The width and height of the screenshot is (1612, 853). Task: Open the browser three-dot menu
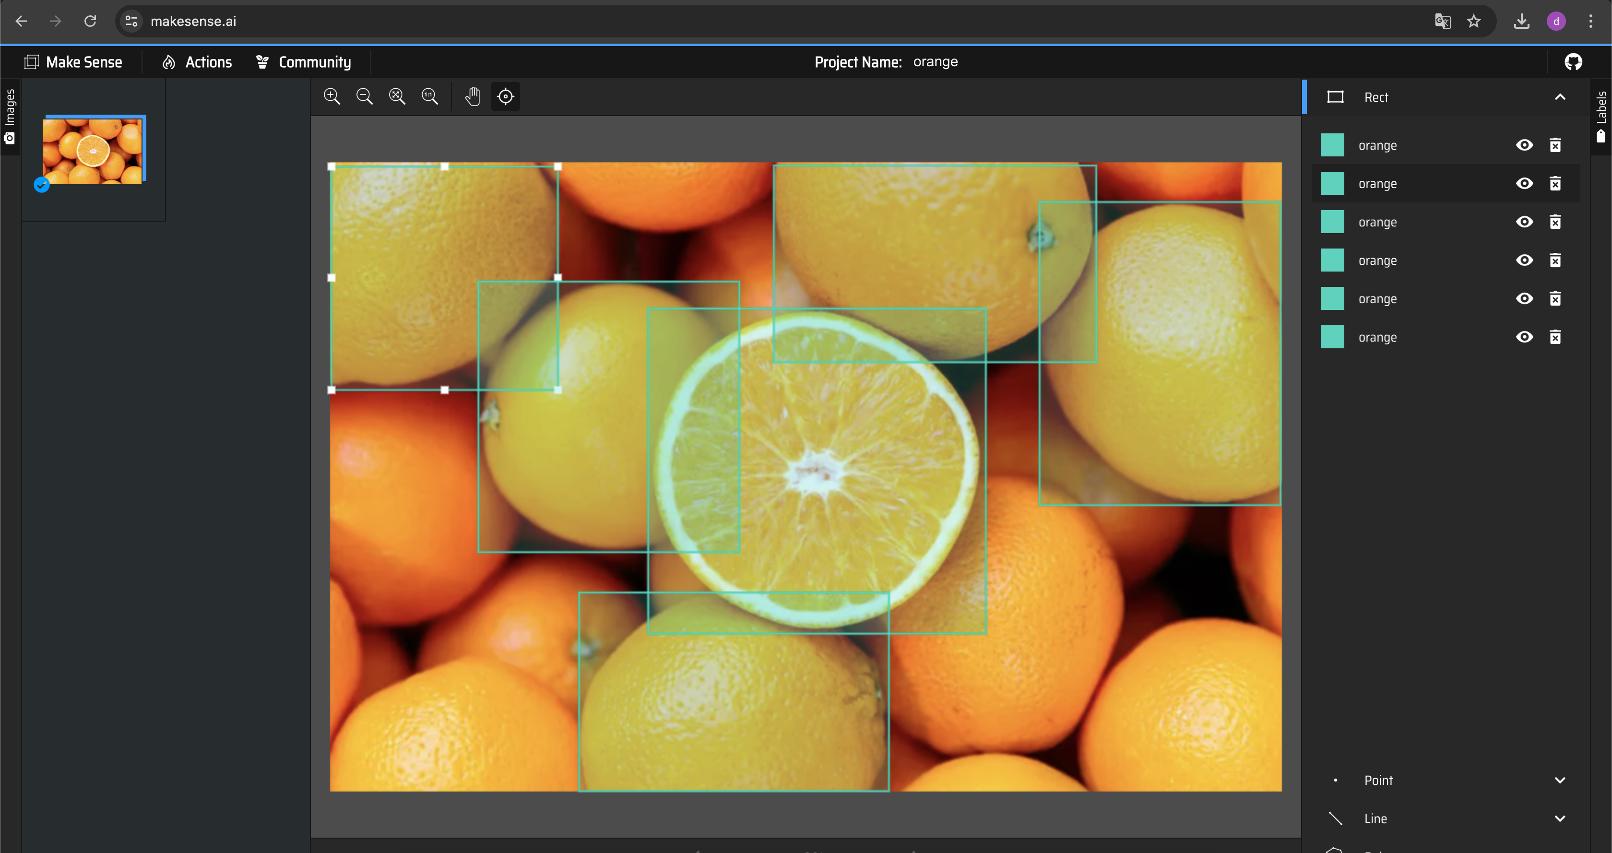(x=1590, y=21)
